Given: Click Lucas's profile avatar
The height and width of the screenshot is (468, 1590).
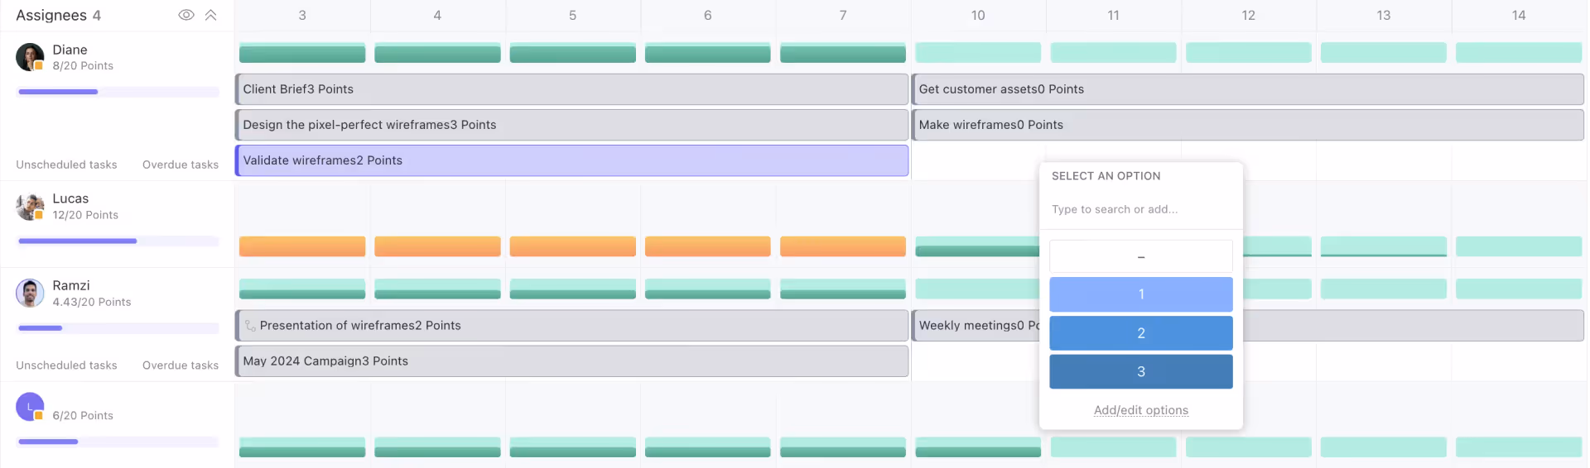Looking at the screenshot, I should click(30, 207).
